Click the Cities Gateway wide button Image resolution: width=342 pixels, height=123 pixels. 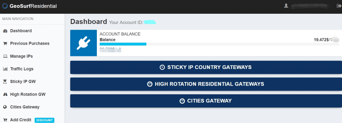pyautogui.click(x=206, y=101)
